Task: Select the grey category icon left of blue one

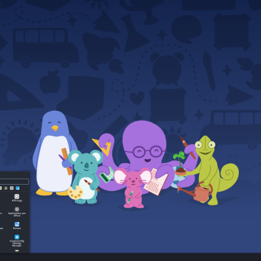Action: (x=12, y=188)
